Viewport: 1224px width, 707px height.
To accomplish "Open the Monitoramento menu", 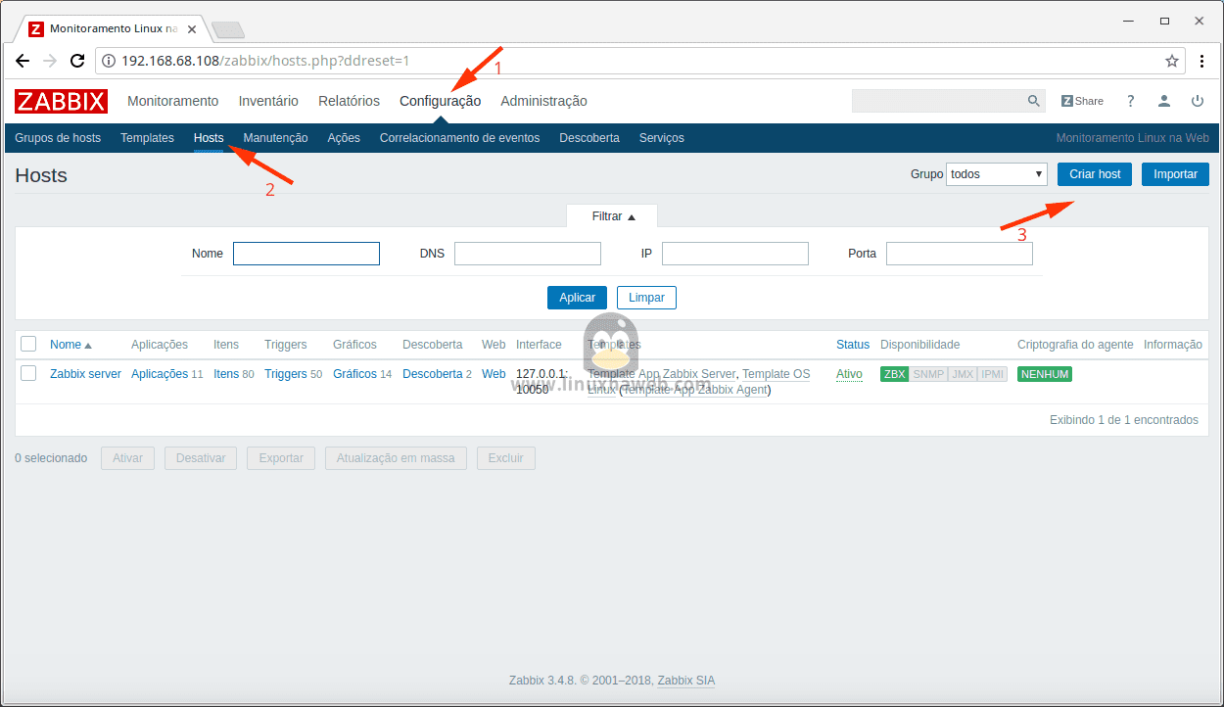I will click(173, 101).
